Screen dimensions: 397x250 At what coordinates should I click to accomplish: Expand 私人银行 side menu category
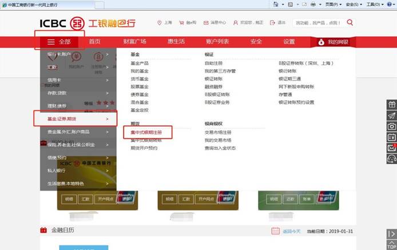78,170
